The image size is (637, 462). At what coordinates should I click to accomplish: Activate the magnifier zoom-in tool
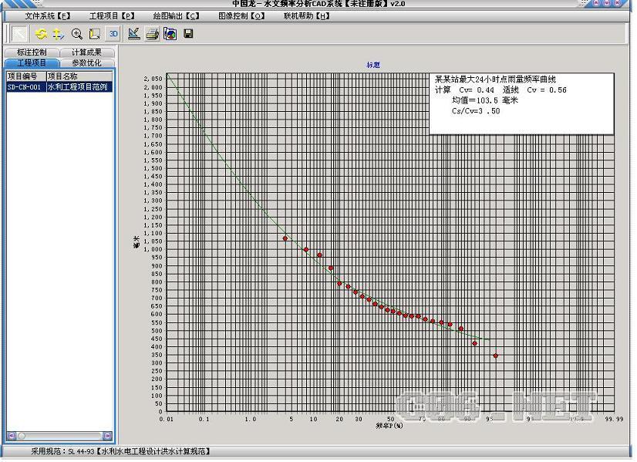(x=76, y=34)
